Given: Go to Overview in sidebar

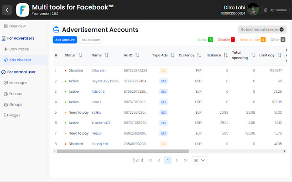Looking at the screenshot, I should coord(15,26).
